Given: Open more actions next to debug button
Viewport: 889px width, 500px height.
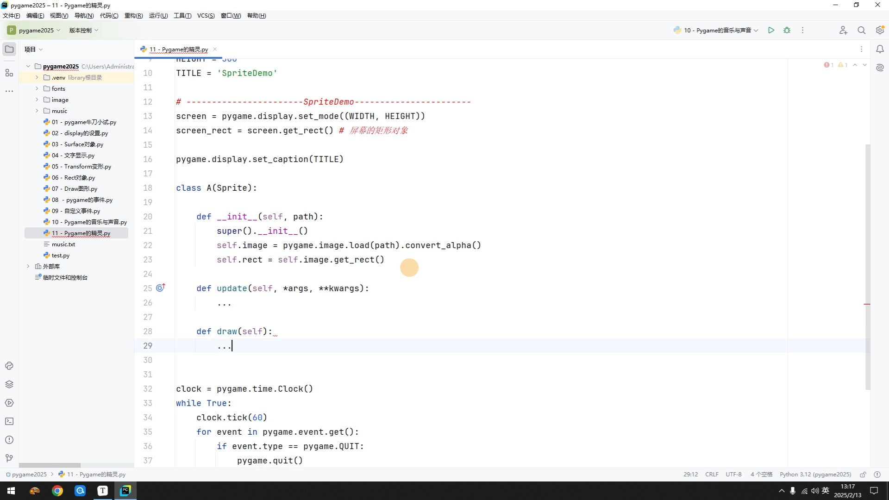Looking at the screenshot, I should point(802,30).
